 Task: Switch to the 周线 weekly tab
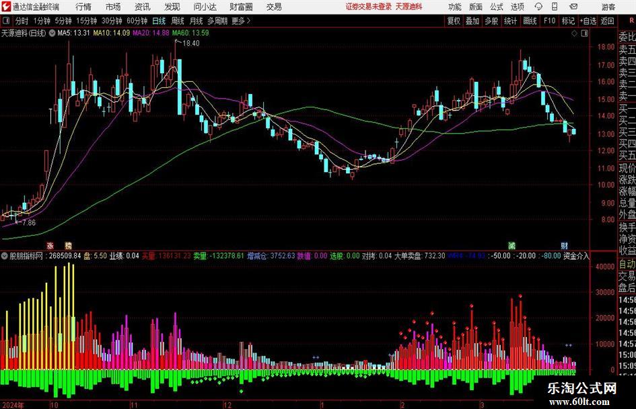point(177,21)
